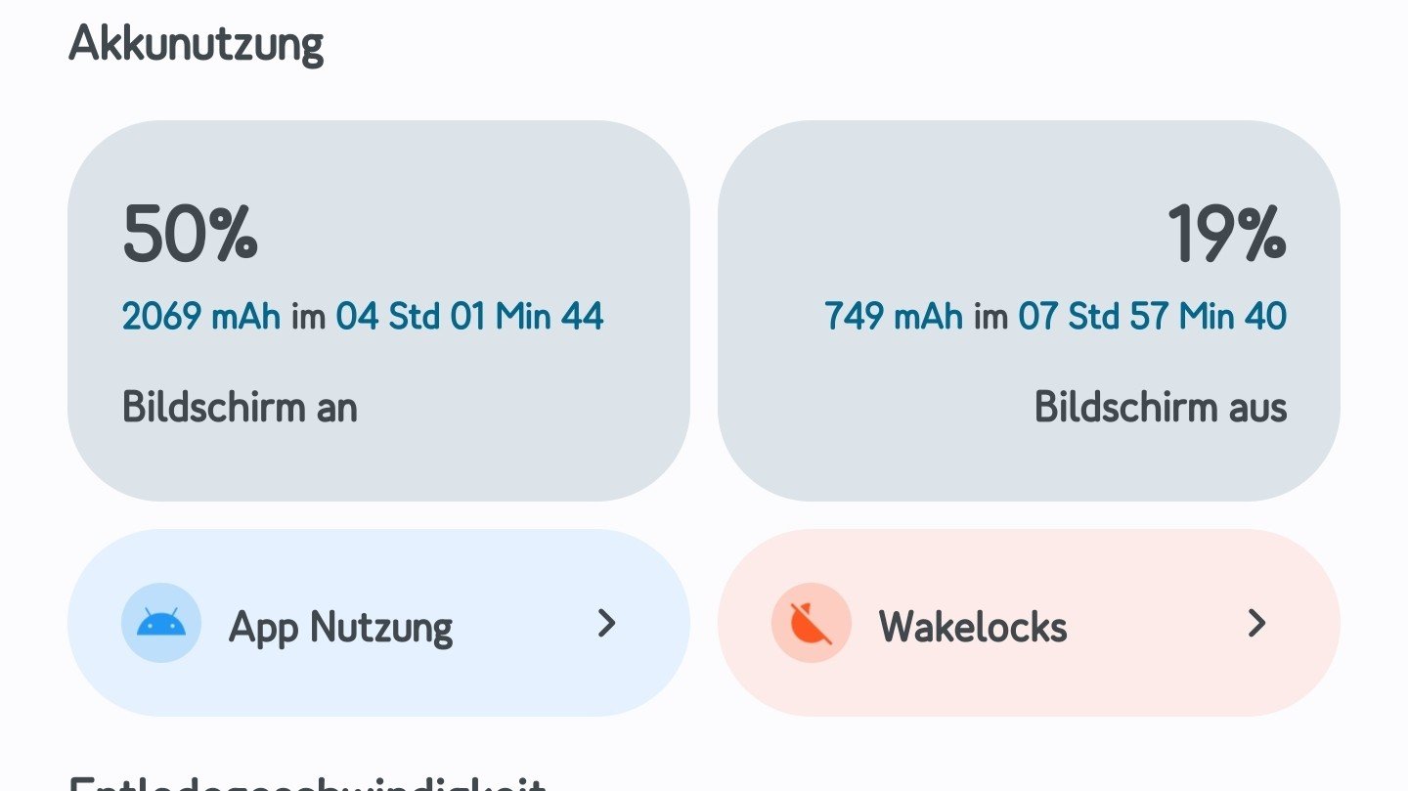This screenshot has height=791, width=1408.
Task: Click the Akkunutzung section heading
Action: click(x=196, y=45)
